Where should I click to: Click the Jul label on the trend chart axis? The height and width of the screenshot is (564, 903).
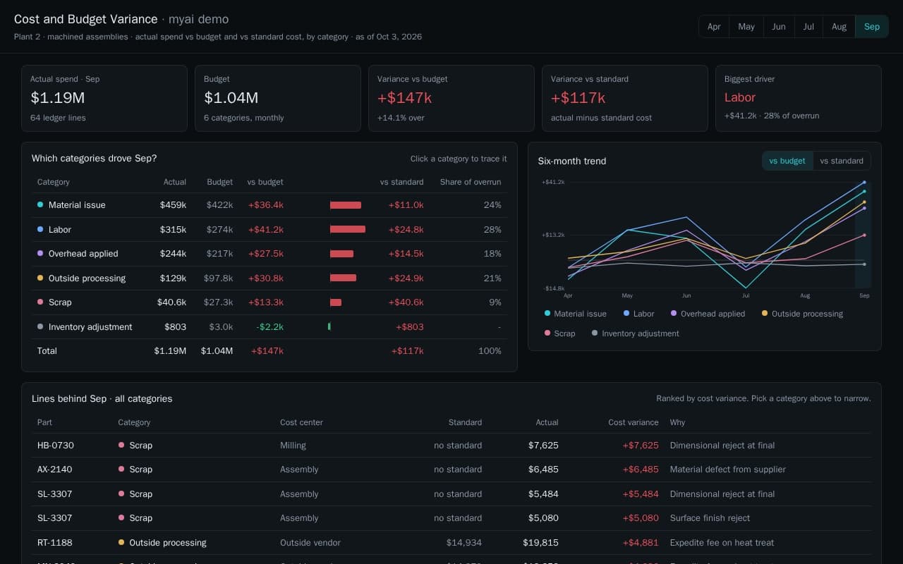[746, 296]
